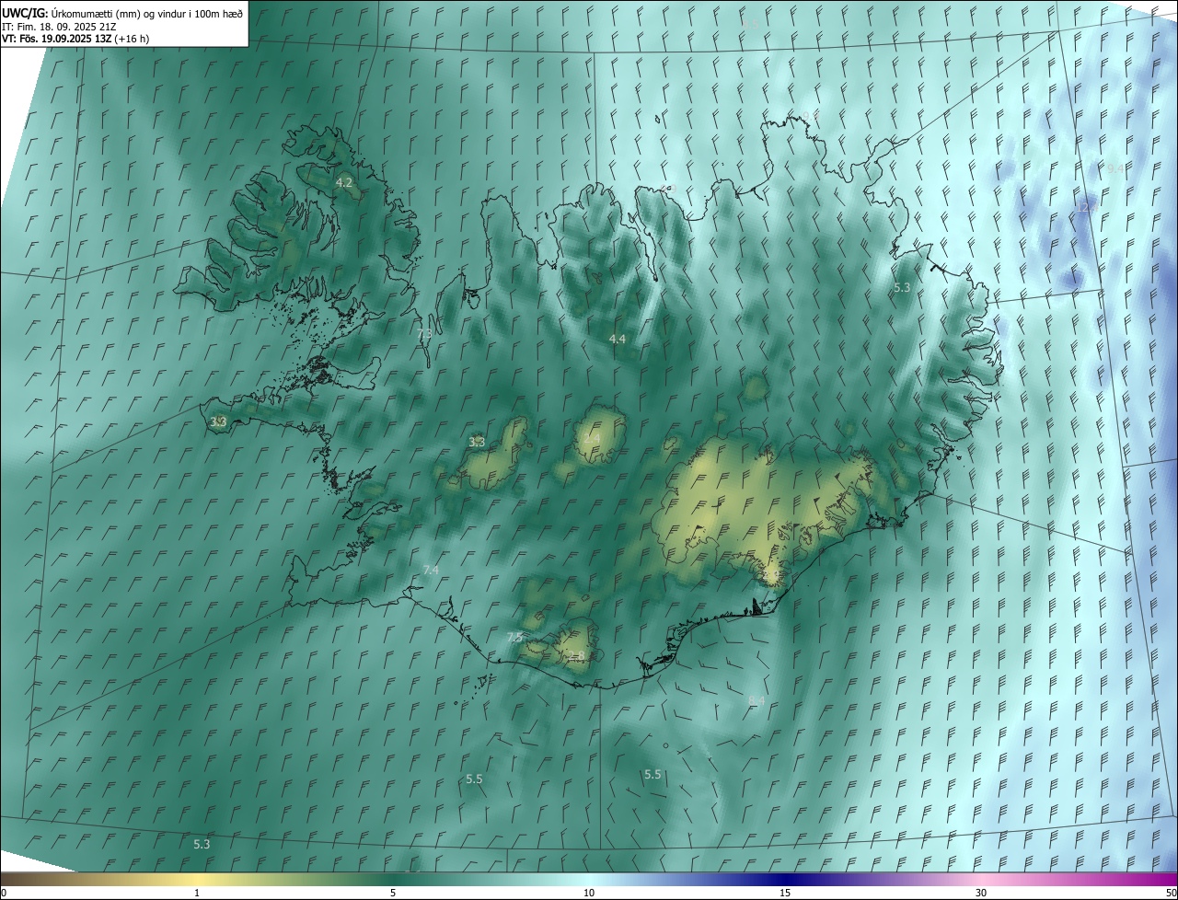
Task: Click the 8.4 value label over the sea
Action: [757, 701]
